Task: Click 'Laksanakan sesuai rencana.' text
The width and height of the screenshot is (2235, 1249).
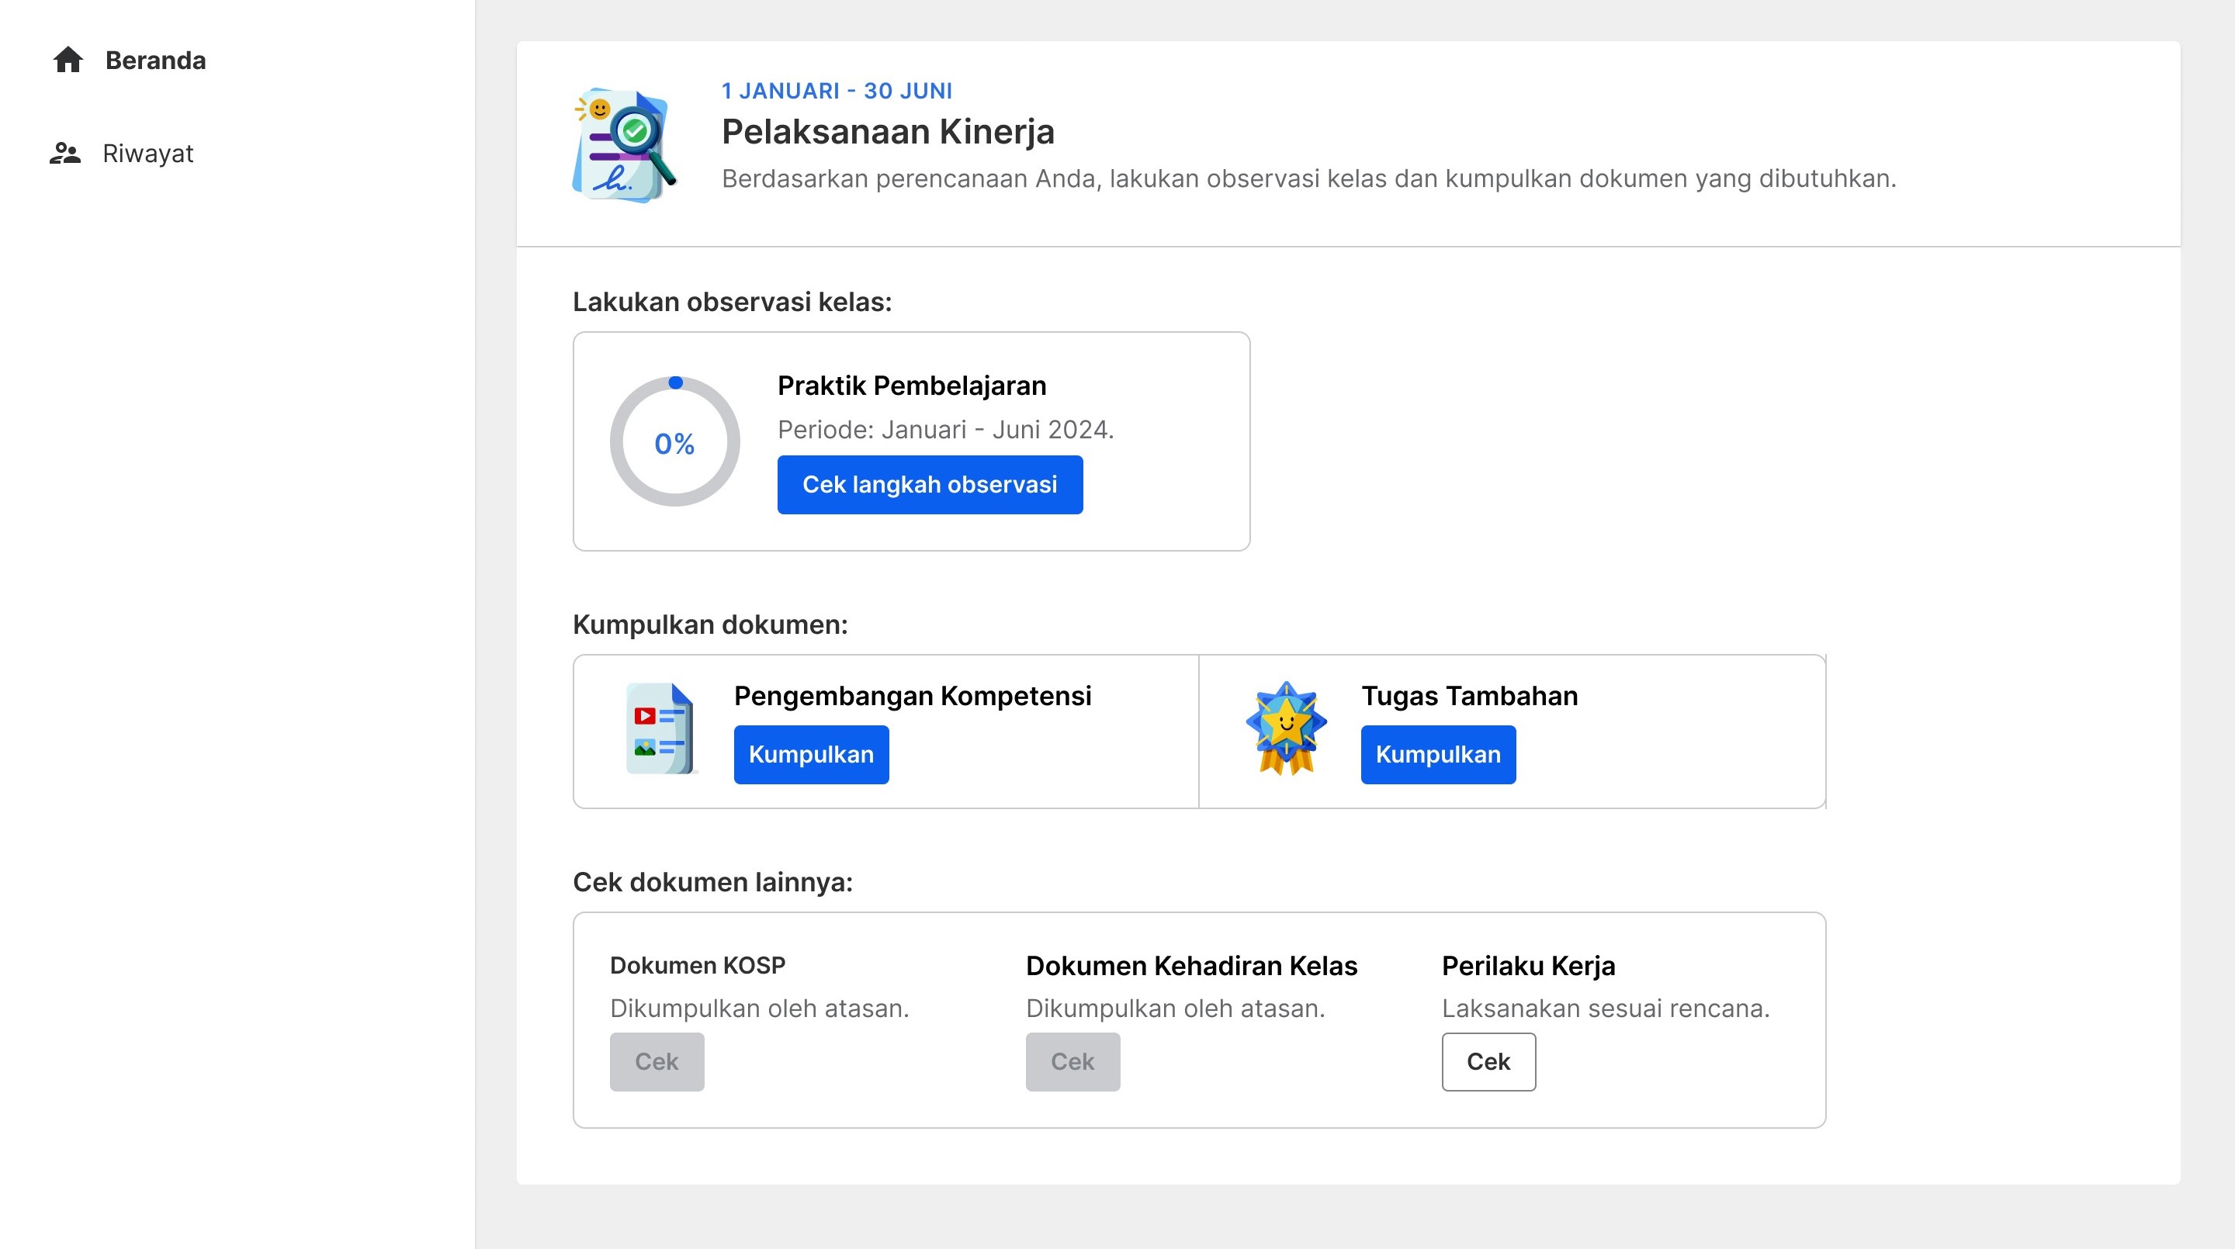Action: [x=1606, y=1009]
